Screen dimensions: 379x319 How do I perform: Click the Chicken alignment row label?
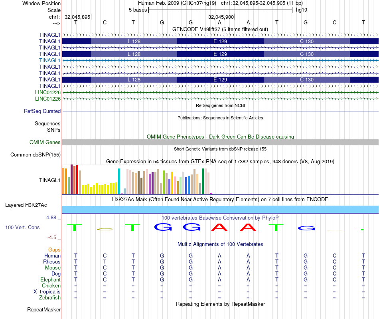[51, 285]
